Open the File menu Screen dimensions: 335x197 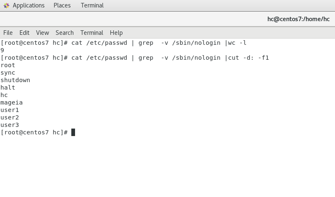pos(8,33)
